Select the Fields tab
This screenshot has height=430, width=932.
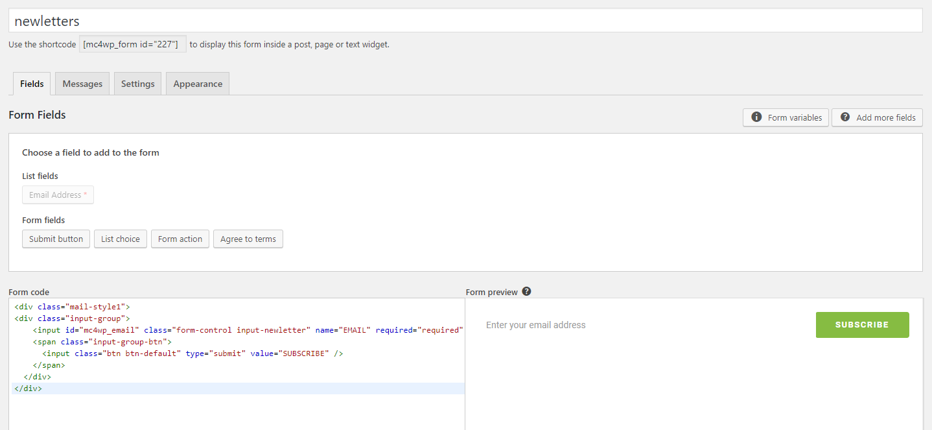coord(32,84)
